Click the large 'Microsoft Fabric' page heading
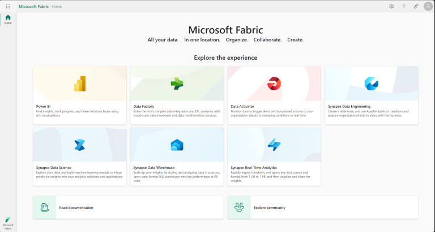435x232 pixels. 225,30
